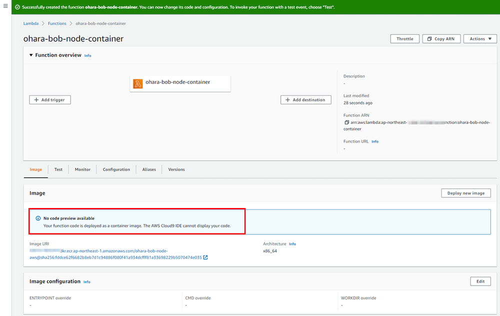Click the green success checkmark icon
500x316 pixels.
pos(17,7)
